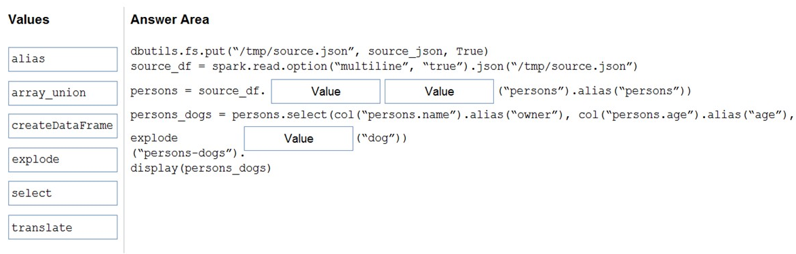This screenshot has height=254, width=796.
Task: Click the 'persons = source_df.' text
Action: click(198, 92)
